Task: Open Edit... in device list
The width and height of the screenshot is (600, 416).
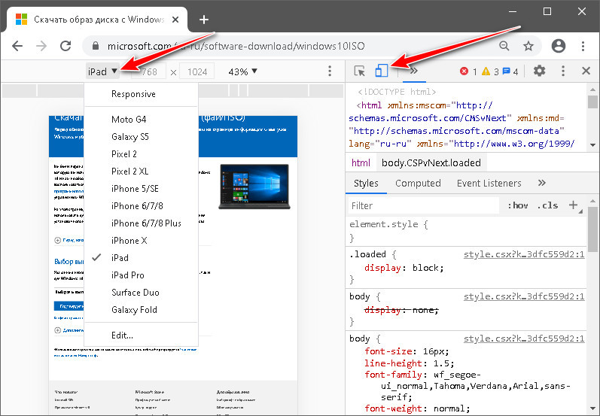Action: coord(141,336)
